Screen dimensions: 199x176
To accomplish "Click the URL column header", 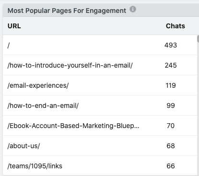I will (x=14, y=26).
